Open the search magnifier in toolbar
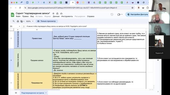Viewport: 170px width, 95px height. [14, 21]
